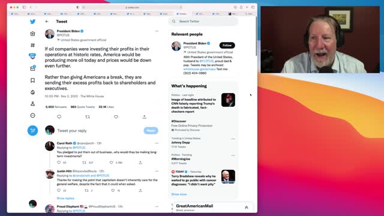Share icon under Biden tweet
Image resolution: width=384 pixels, height=216 pixels.
144,117
